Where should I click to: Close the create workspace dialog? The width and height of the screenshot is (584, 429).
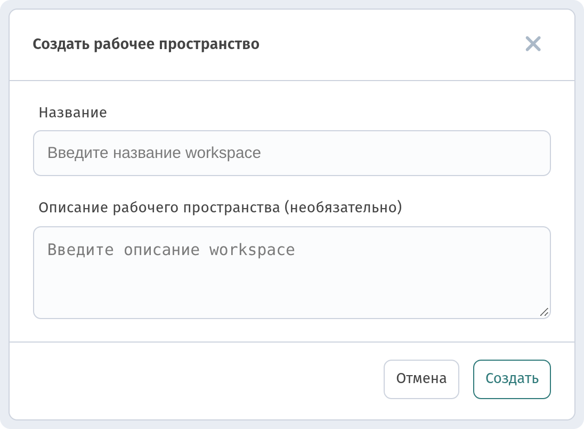click(x=533, y=44)
